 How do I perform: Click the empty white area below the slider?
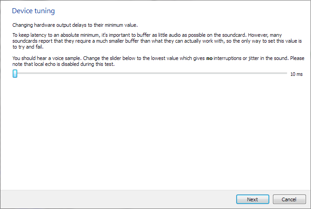[x=155, y=133]
